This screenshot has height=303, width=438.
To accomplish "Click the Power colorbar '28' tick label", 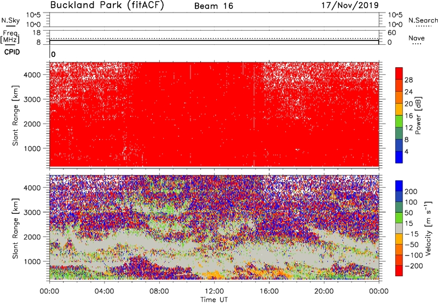I will (408, 80).
